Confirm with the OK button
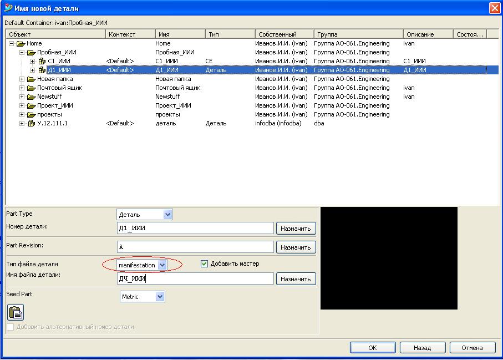The height and width of the screenshot is (360, 503). tap(373, 348)
